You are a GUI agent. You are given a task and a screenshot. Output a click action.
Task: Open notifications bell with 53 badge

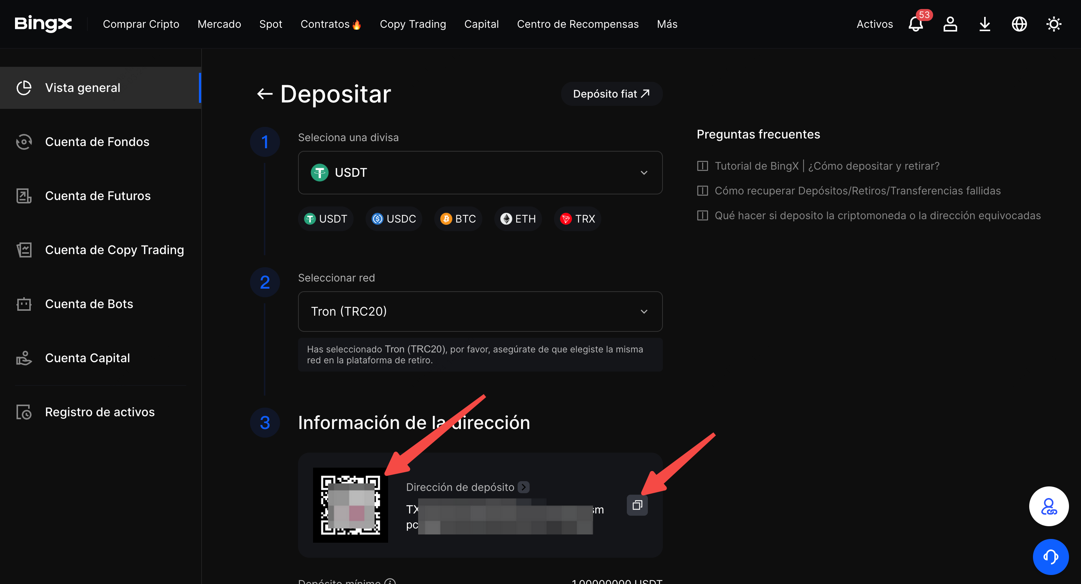click(x=916, y=24)
